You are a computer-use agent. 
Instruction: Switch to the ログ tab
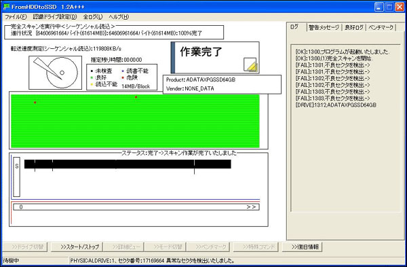(x=295, y=26)
